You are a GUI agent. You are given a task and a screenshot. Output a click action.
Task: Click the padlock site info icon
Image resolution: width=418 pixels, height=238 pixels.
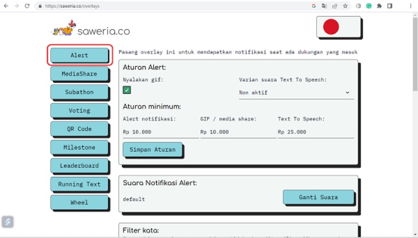click(40, 6)
